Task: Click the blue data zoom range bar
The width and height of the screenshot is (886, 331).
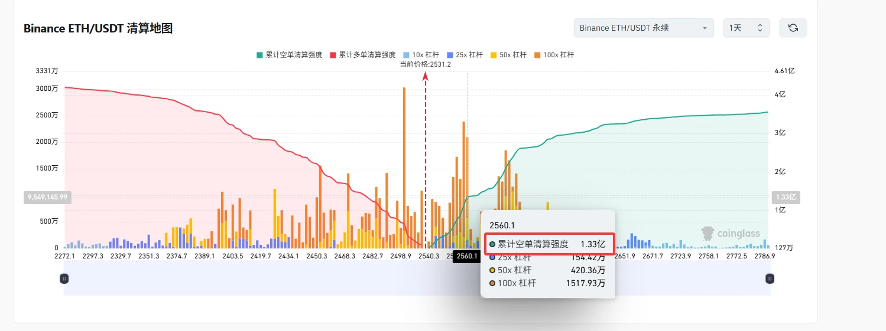Action: click(417, 278)
